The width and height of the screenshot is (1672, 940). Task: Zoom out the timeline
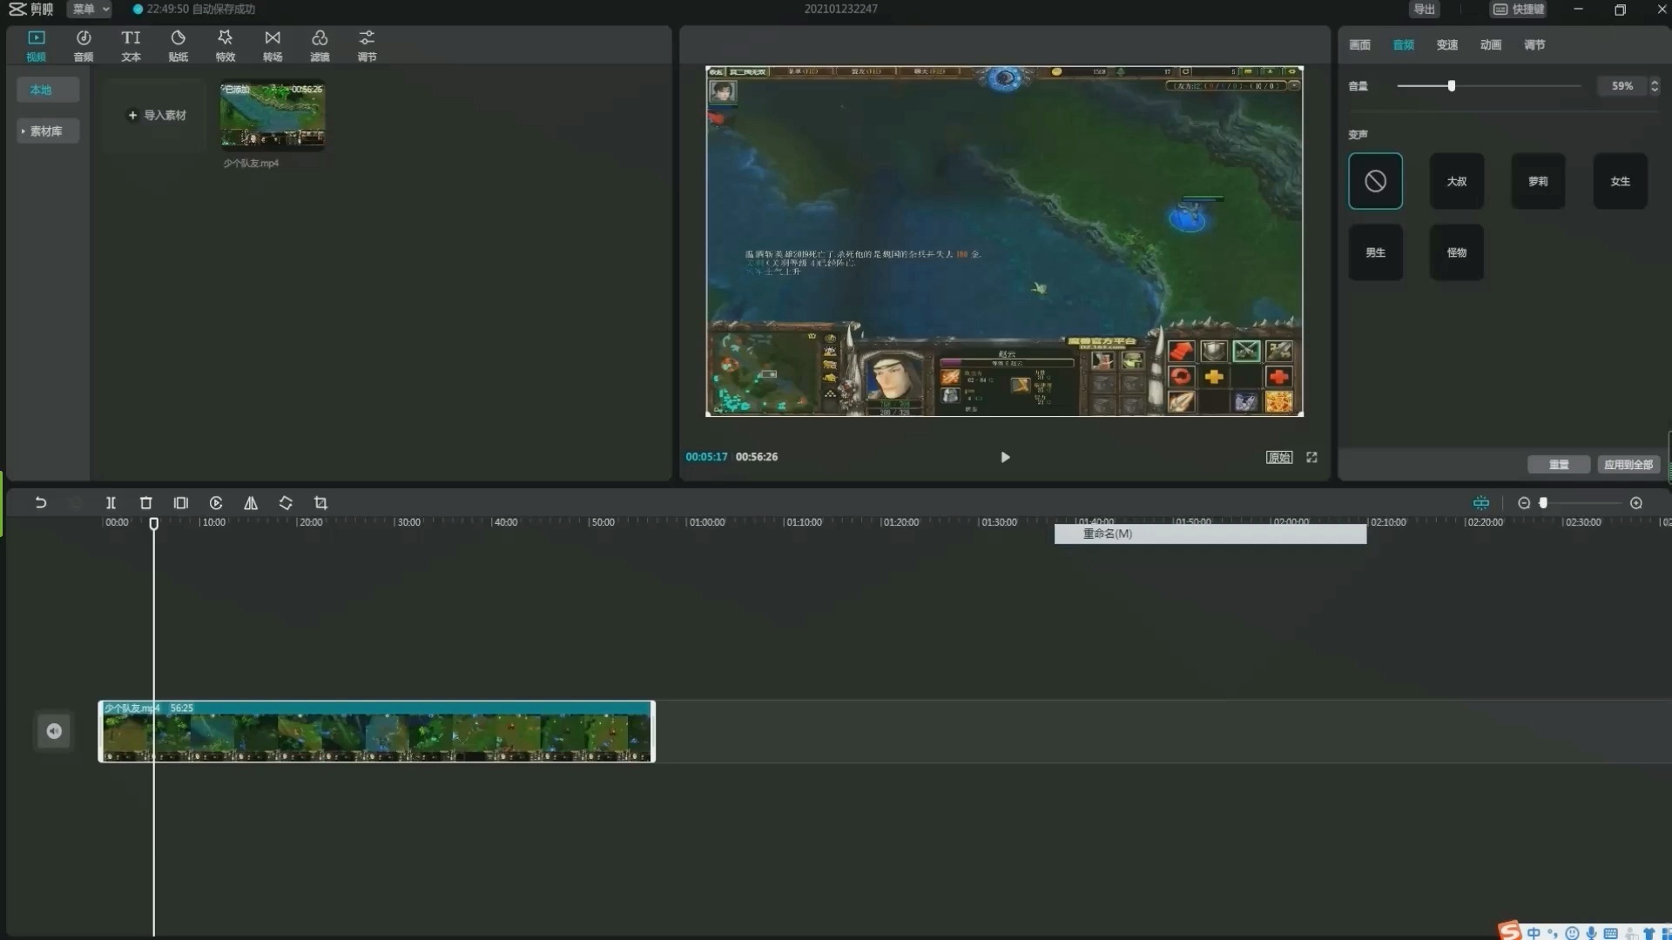point(1524,503)
